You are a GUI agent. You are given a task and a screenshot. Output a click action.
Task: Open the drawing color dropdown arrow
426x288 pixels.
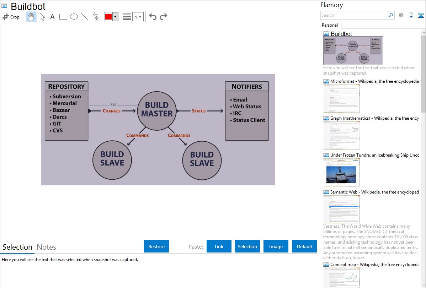(x=116, y=17)
